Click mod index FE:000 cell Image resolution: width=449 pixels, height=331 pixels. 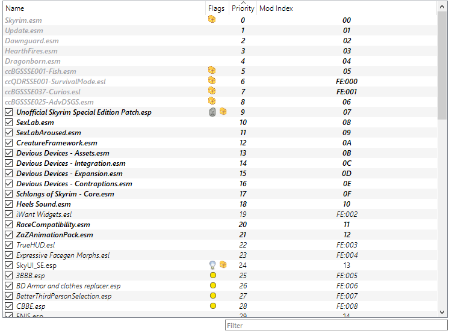pos(347,82)
